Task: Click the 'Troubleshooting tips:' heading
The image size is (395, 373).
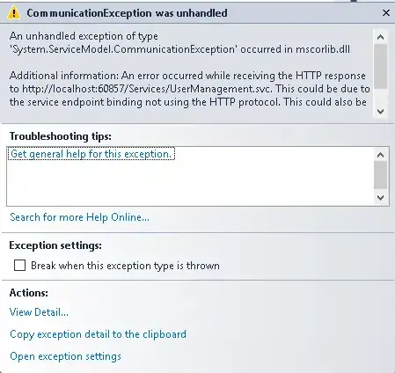Action: (61, 136)
